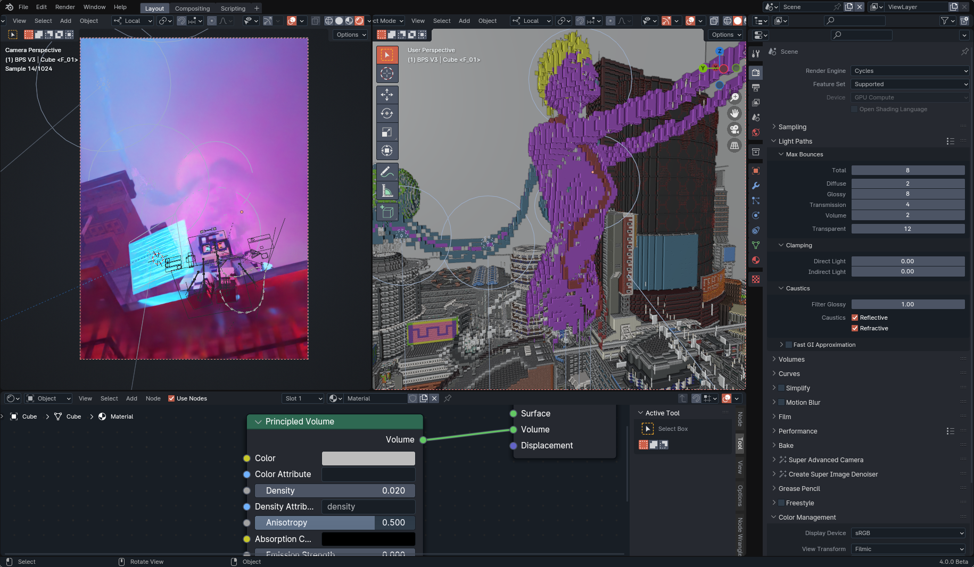This screenshot has width=974, height=567.
Task: Open the Render menu
Action: coord(65,7)
